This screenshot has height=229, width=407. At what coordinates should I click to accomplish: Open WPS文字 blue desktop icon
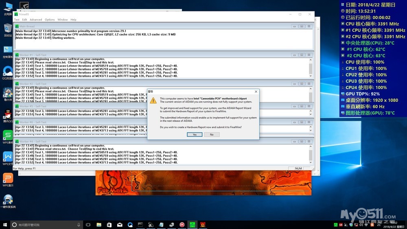[x=8, y=159]
